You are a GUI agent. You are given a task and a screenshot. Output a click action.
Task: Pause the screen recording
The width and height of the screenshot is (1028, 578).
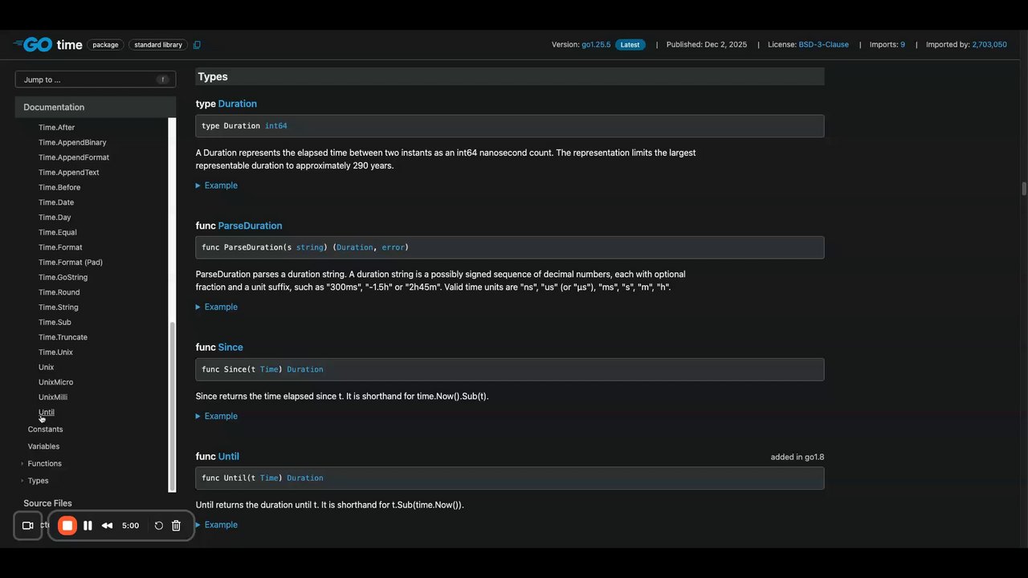(x=88, y=526)
